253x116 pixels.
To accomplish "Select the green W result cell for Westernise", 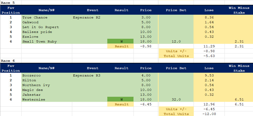I will click(x=120, y=100).
